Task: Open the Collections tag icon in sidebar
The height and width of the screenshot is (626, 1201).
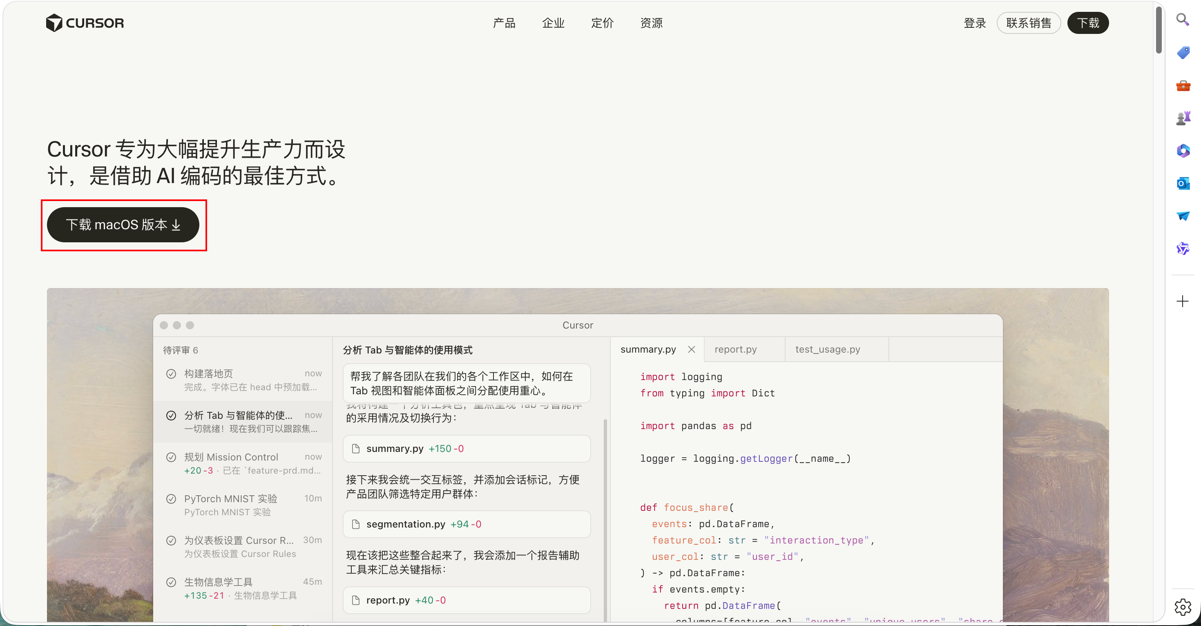Action: click(1183, 52)
